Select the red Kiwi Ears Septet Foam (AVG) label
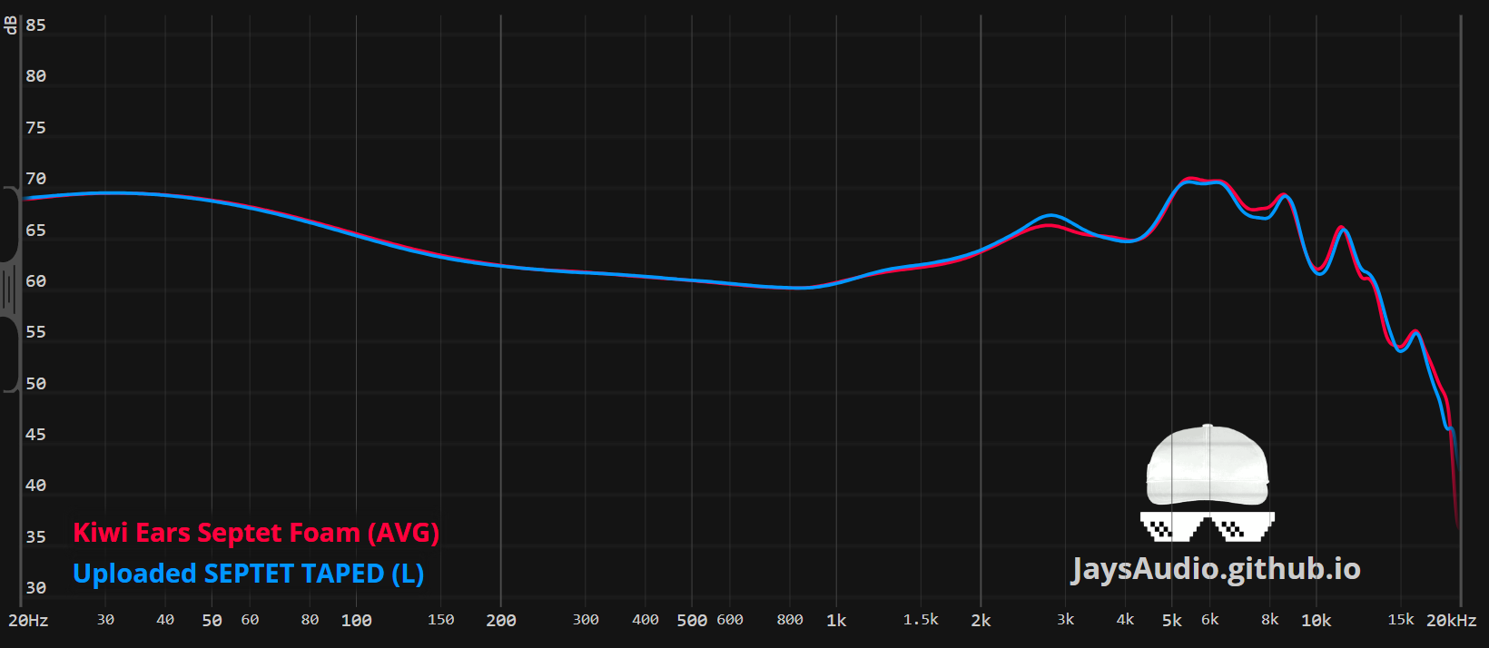The height and width of the screenshot is (648, 1489). click(x=256, y=533)
